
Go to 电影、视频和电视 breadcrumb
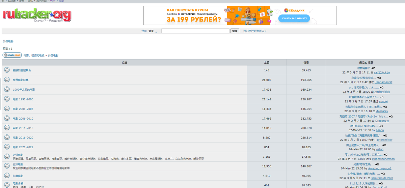34,55
